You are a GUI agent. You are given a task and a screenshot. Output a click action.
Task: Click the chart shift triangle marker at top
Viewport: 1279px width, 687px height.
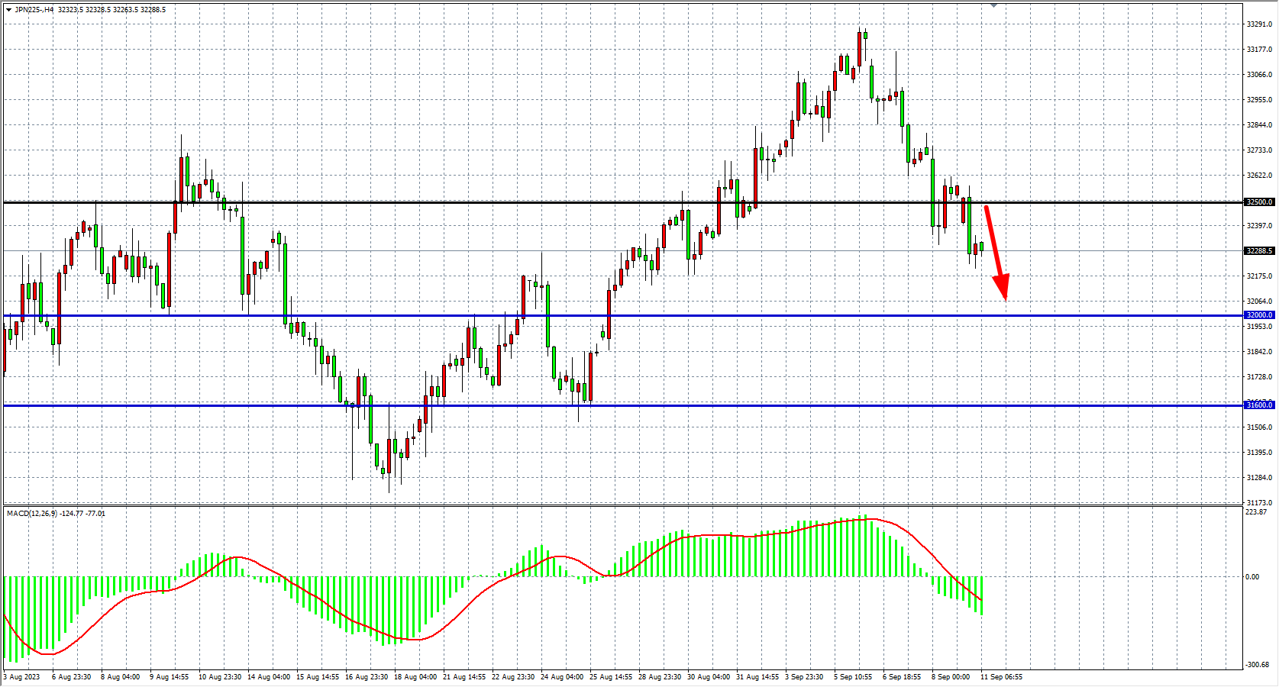(993, 5)
